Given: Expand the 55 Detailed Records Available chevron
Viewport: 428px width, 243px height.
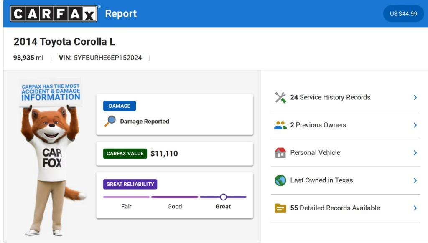Looking at the screenshot, I should [415, 208].
